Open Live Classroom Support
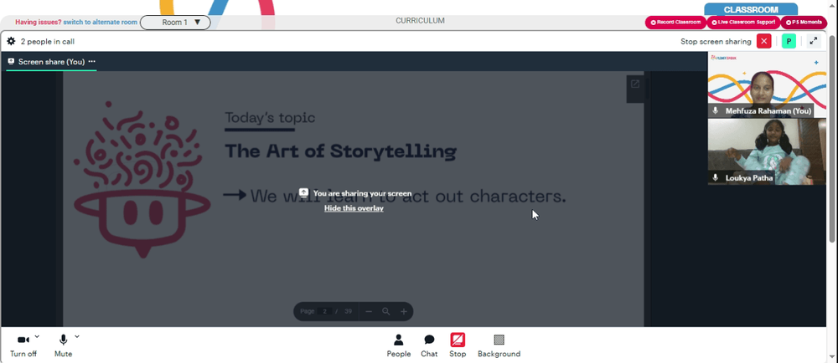This screenshot has width=838, height=363. pyautogui.click(x=743, y=23)
